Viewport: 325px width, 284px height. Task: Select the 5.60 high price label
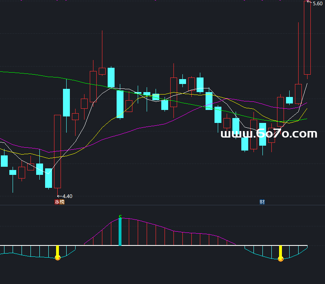pyautogui.click(x=318, y=4)
